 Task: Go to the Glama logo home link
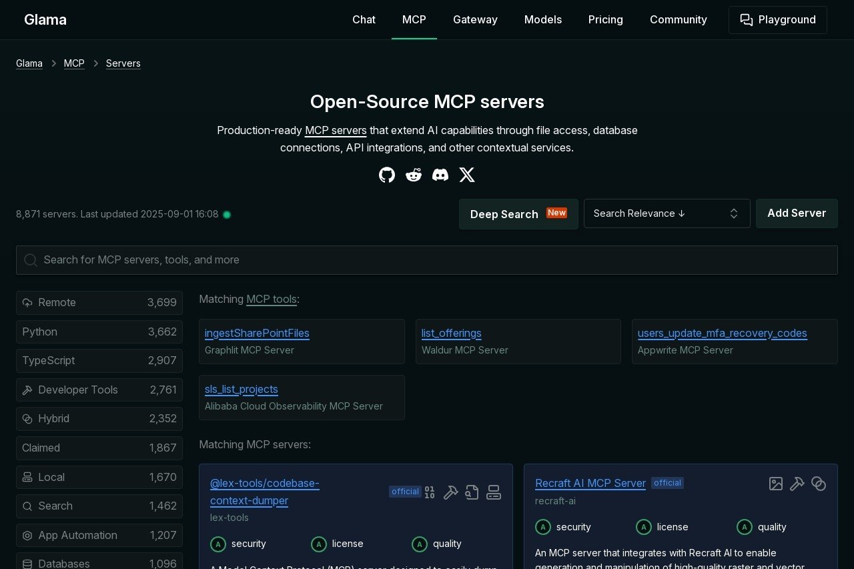point(45,20)
